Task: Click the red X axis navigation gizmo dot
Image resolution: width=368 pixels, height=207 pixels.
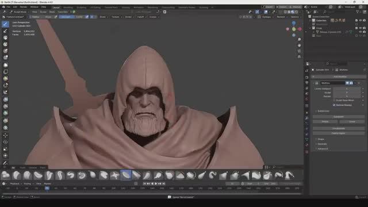Action: click(x=300, y=29)
